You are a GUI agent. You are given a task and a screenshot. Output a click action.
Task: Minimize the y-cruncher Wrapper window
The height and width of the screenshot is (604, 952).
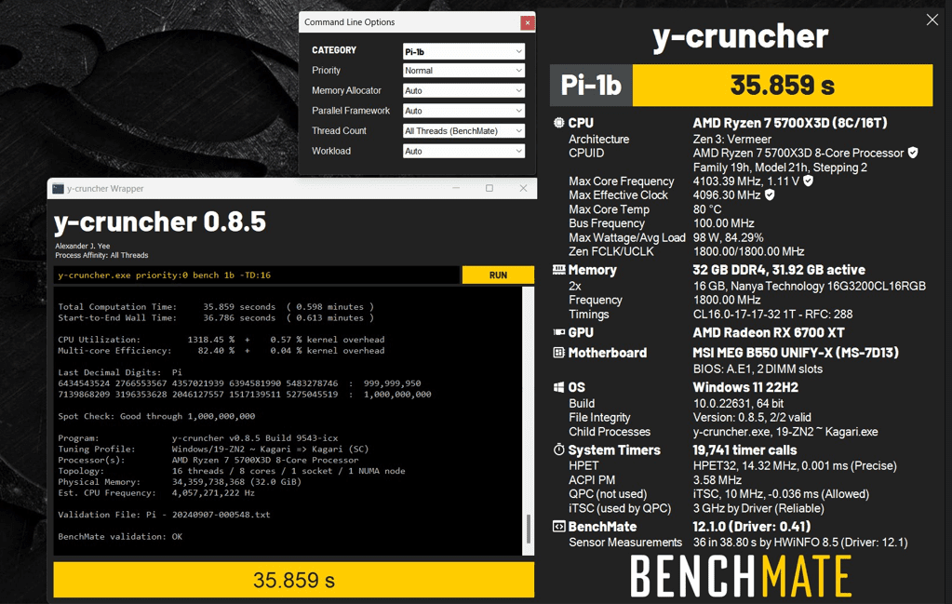pos(456,188)
